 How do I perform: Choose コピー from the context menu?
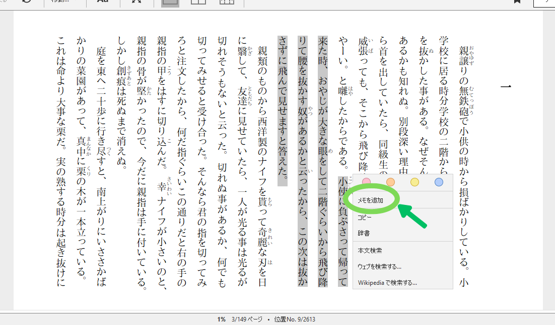pos(365,218)
